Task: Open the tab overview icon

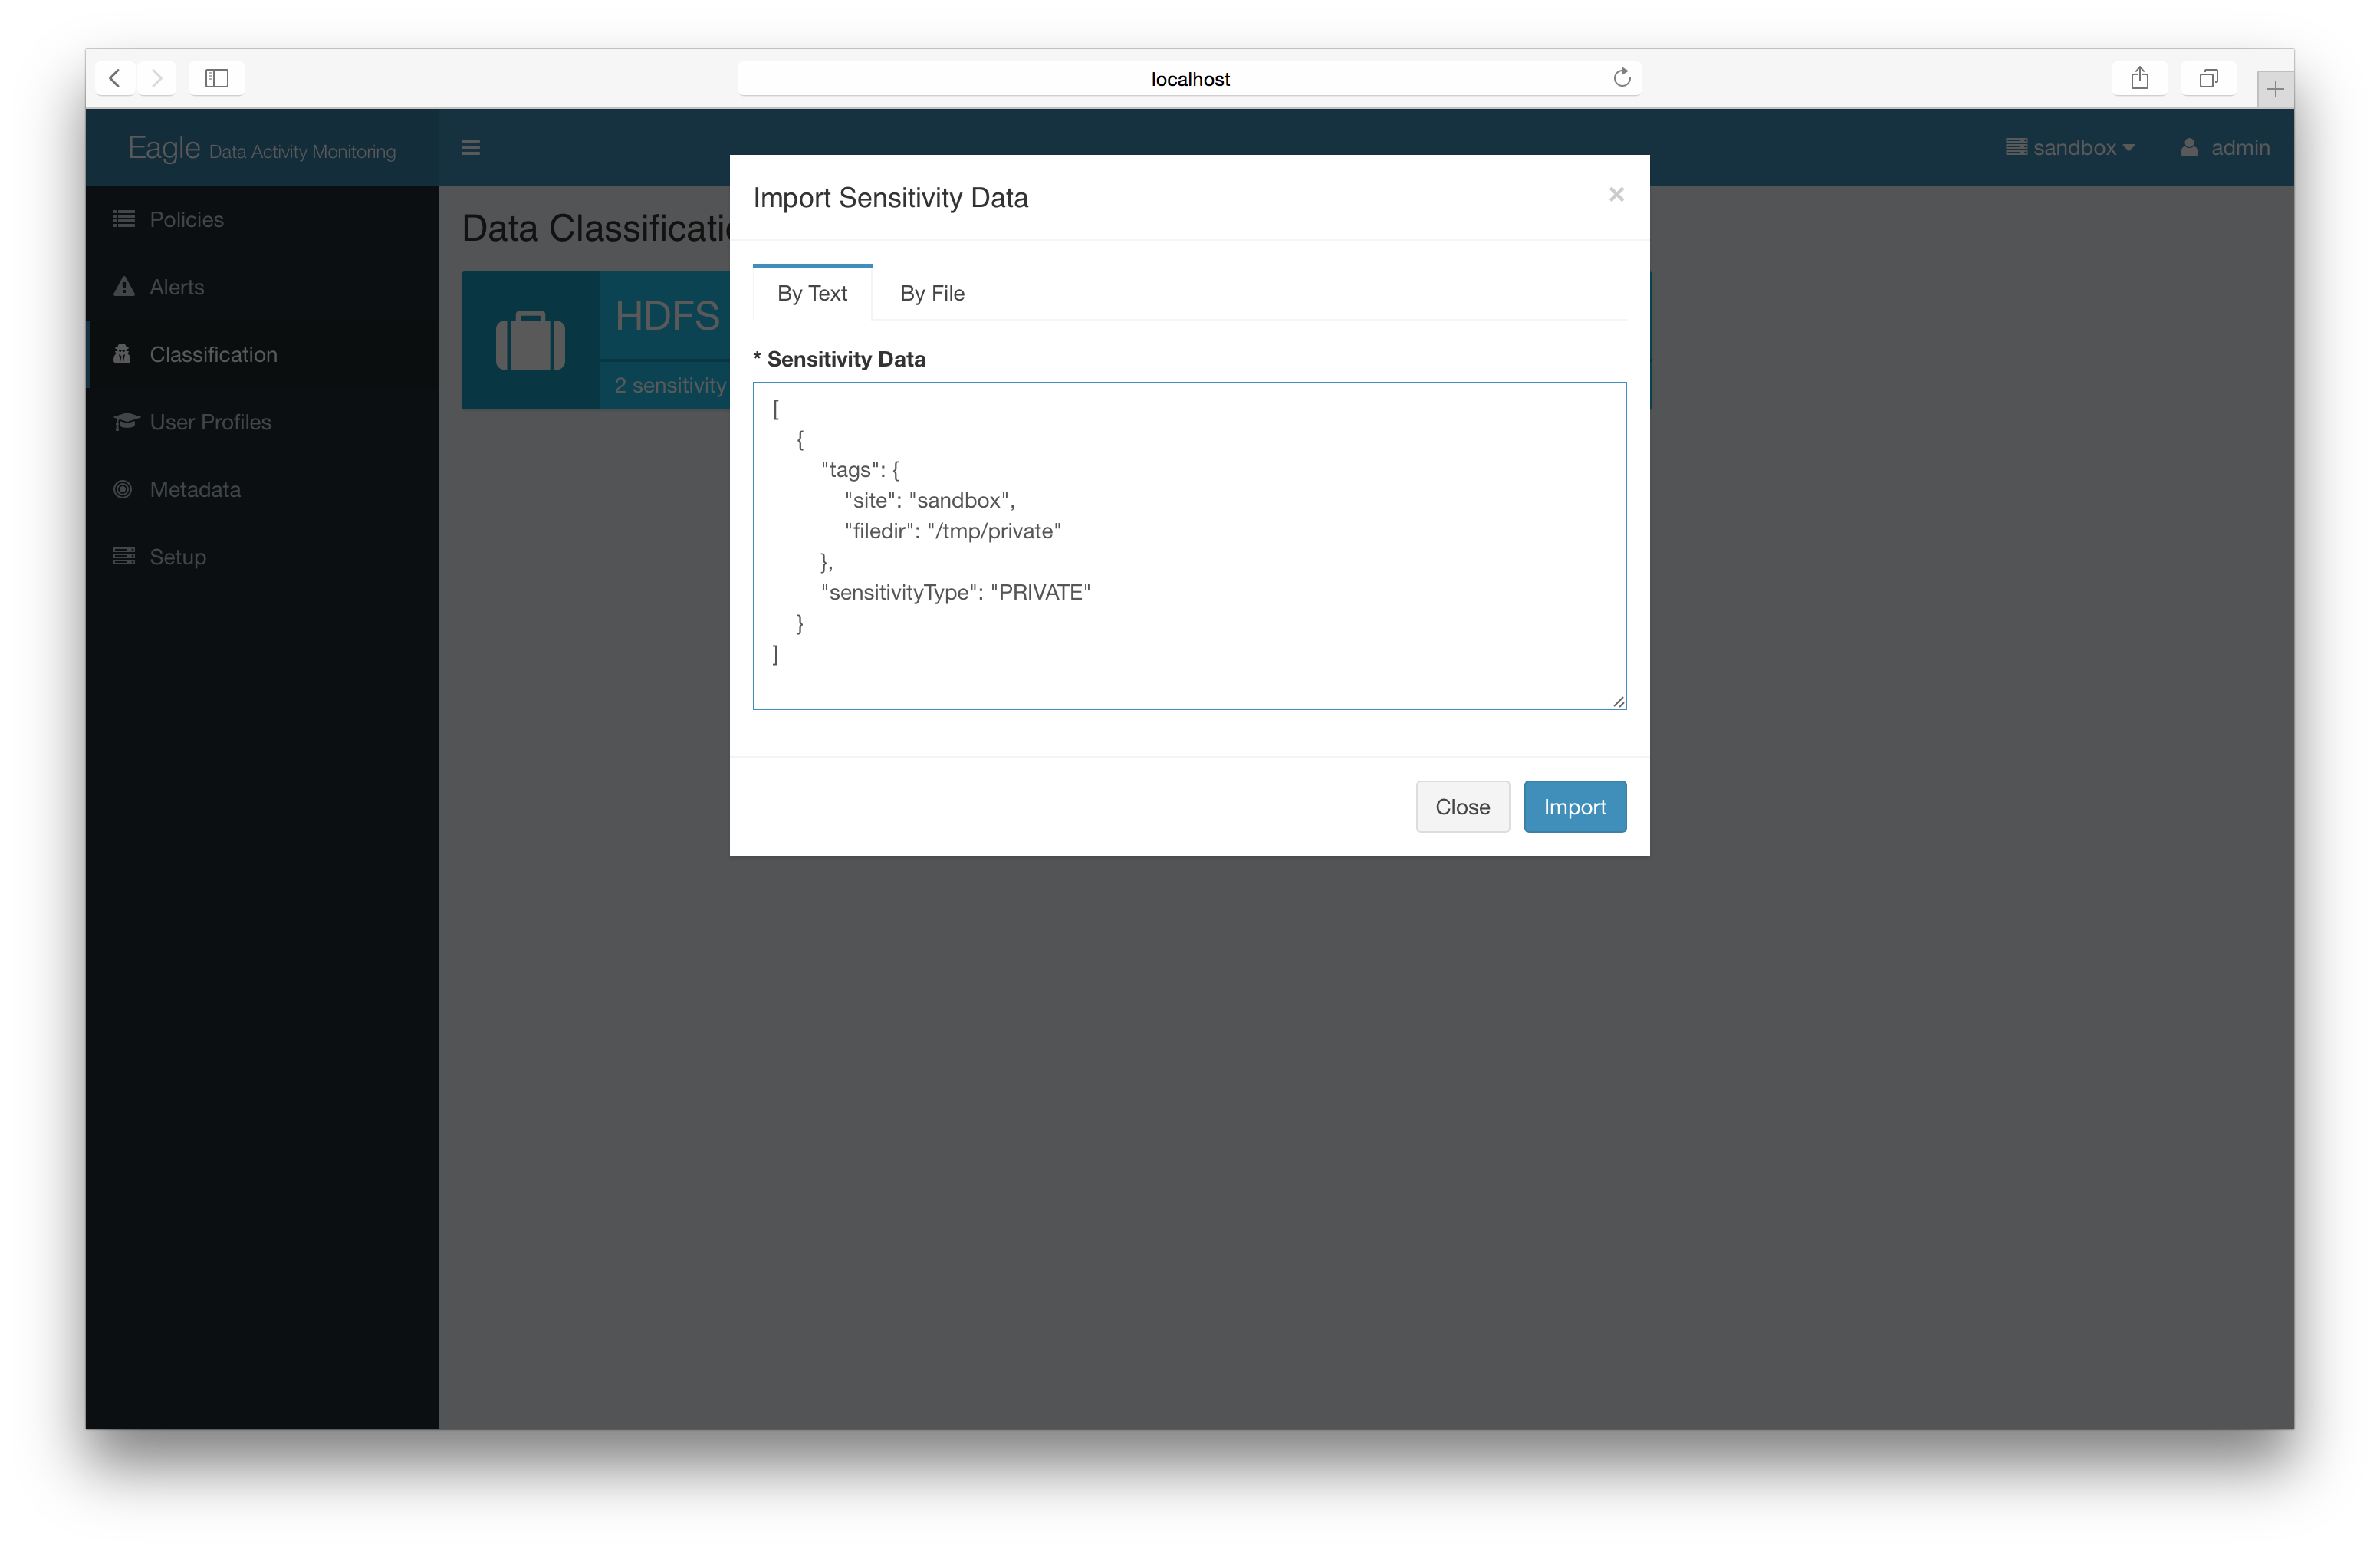Action: point(2208,78)
